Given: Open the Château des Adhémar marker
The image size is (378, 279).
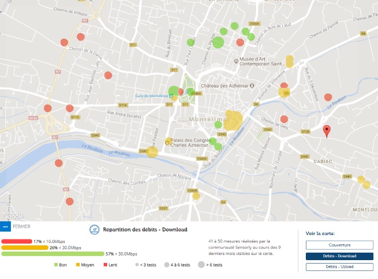Looking at the screenshot, I should 252,85.
